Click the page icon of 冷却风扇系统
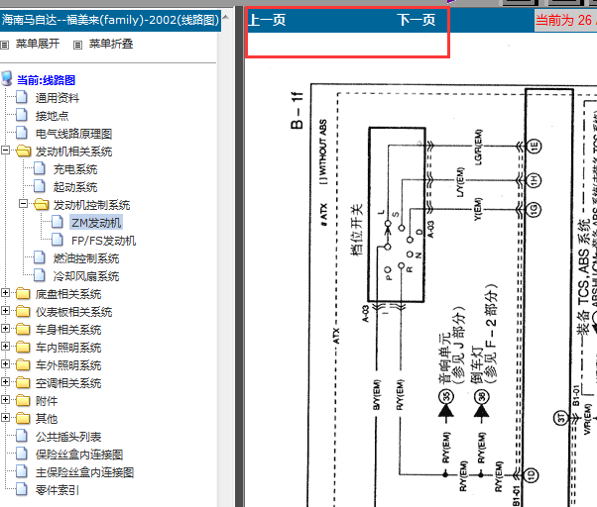Image resolution: width=597 pixels, height=507 pixels. pyautogui.click(x=40, y=275)
